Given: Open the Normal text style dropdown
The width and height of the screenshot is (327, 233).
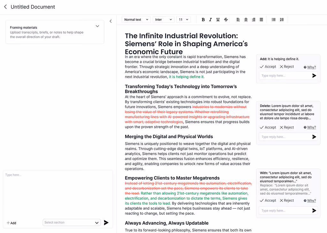Looking at the screenshot, I should tap(136, 20).
